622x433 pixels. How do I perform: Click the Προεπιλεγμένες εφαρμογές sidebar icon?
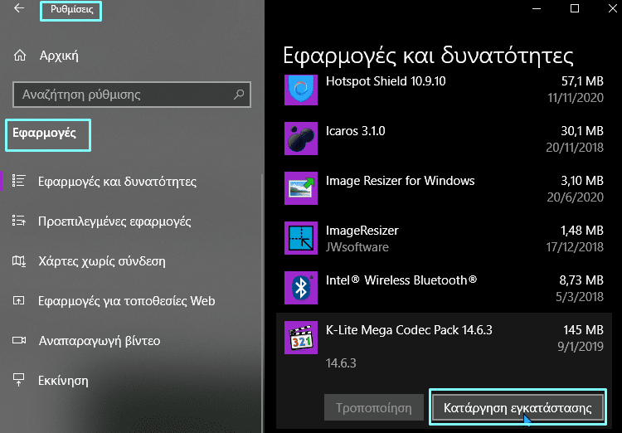pyautogui.click(x=18, y=221)
